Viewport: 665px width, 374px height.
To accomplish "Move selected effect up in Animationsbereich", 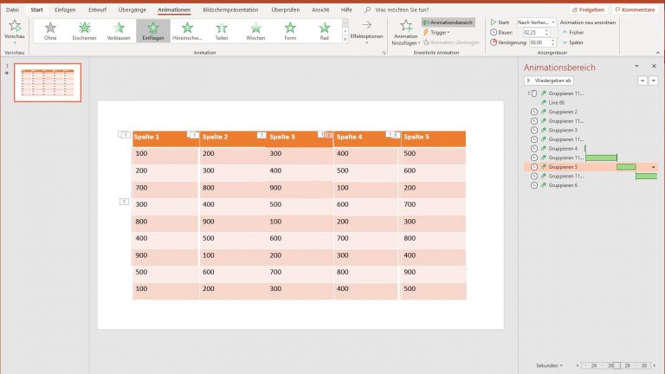I will (642, 81).
